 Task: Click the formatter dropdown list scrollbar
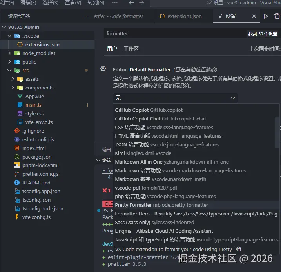277,132
